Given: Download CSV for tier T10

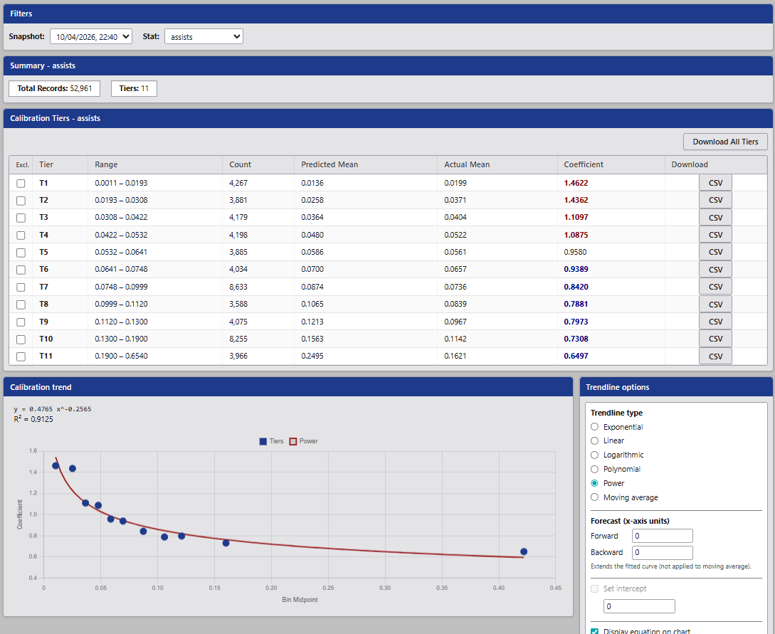Looking at the screenshot, I should (715, 339).
